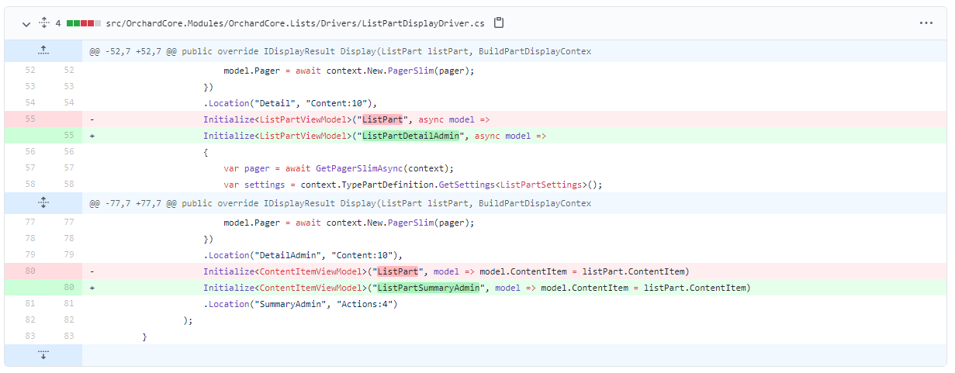Click the plus sign on added line 55
955x373 pixels.
(x=92, y=136)
